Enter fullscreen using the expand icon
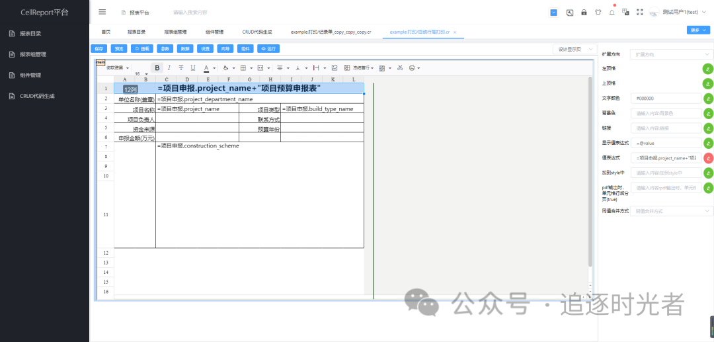Image resolution: width=714 pixels, height=342 pixels. pyautogui.click(x=639, y=12)
